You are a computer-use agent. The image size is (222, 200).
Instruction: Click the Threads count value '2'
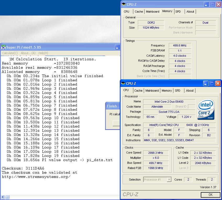tap(212, 180)
